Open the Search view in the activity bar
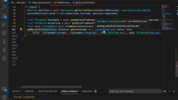178x100 pixels. 4,7
